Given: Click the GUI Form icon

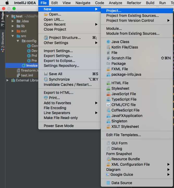Looking at the screenshot, I should click(108, 143).
